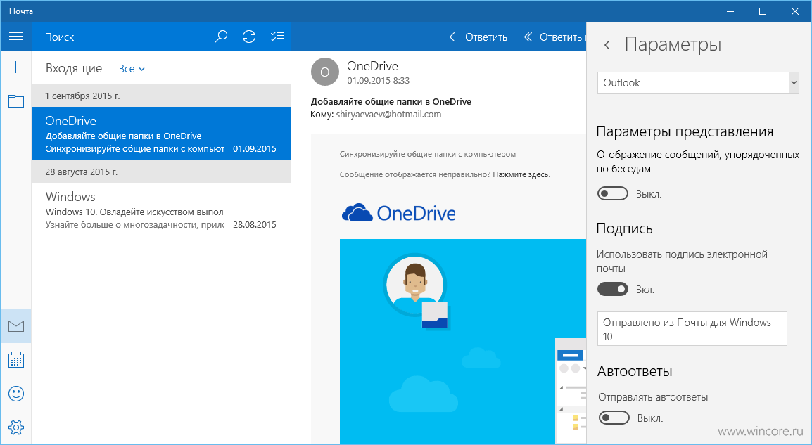Toggle Отправлять автоответы switch
The height and width of the screenshot is (445, 812).
[614, 418]
